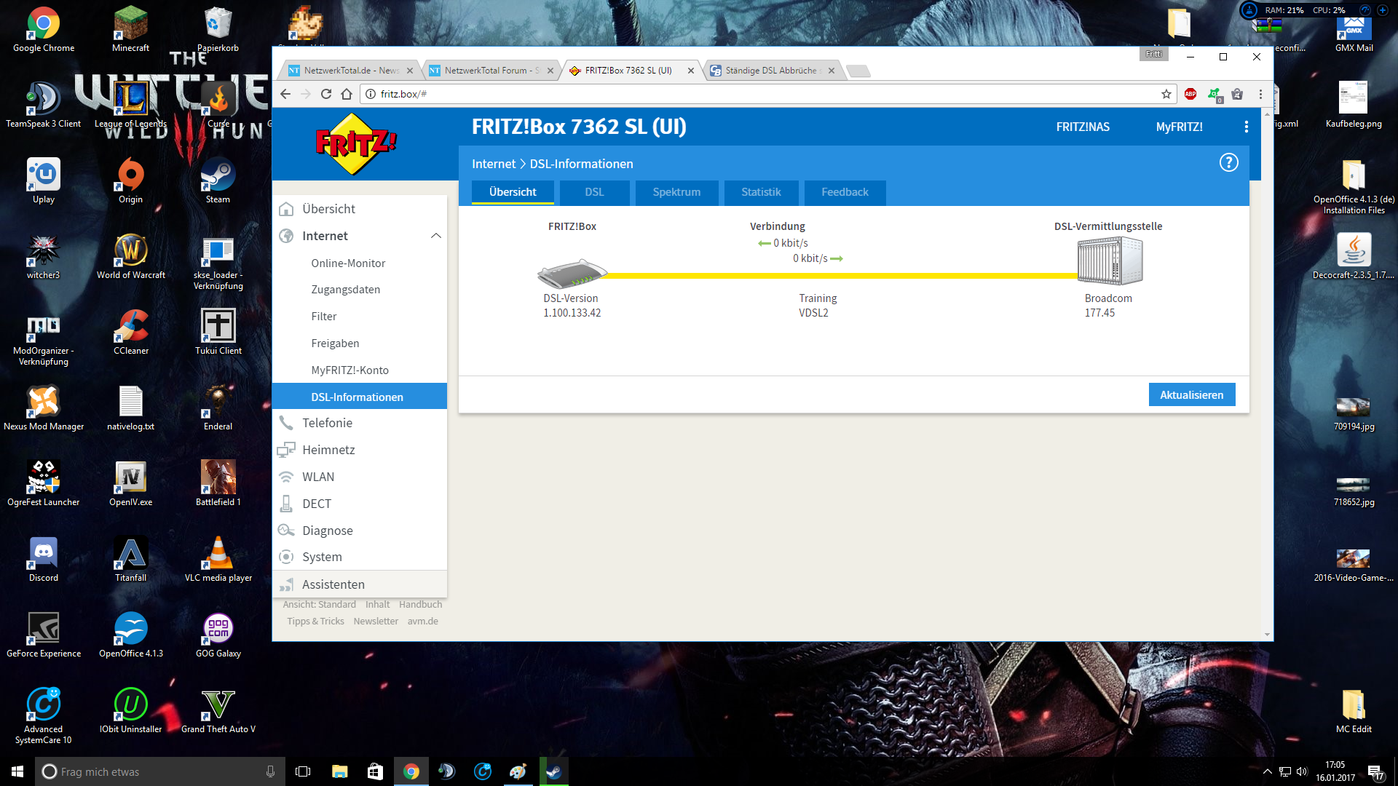This screenshot has width=1398, height=786.
Task: Expand the WLAN sidebar section
Action: [318, 477]
